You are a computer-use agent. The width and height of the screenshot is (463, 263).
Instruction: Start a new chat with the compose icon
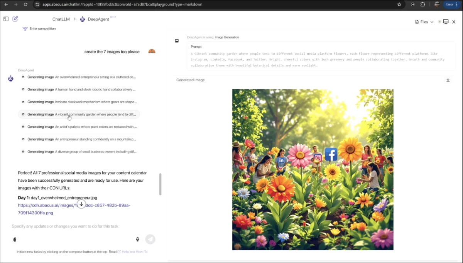[x=15, y=19]
